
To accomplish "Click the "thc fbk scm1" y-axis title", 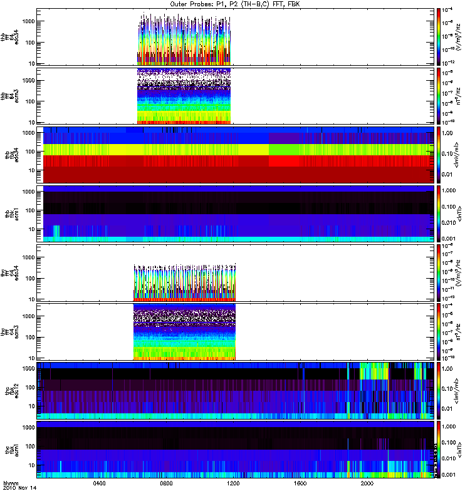I will (12, 450).
